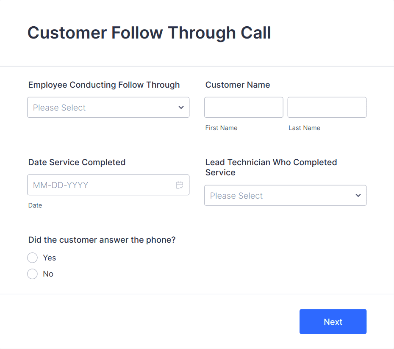Click the phone answer question label
This screenshot has width=394, height=349.
[102, 240]
